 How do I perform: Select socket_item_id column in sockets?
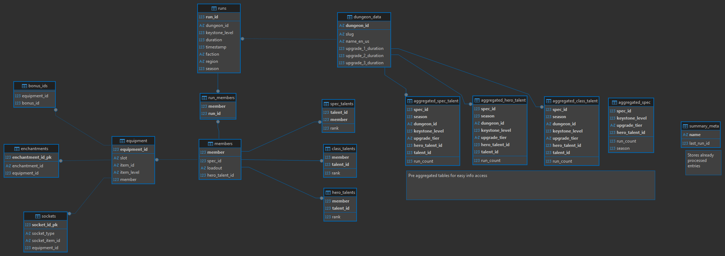[x=45, y=241]
